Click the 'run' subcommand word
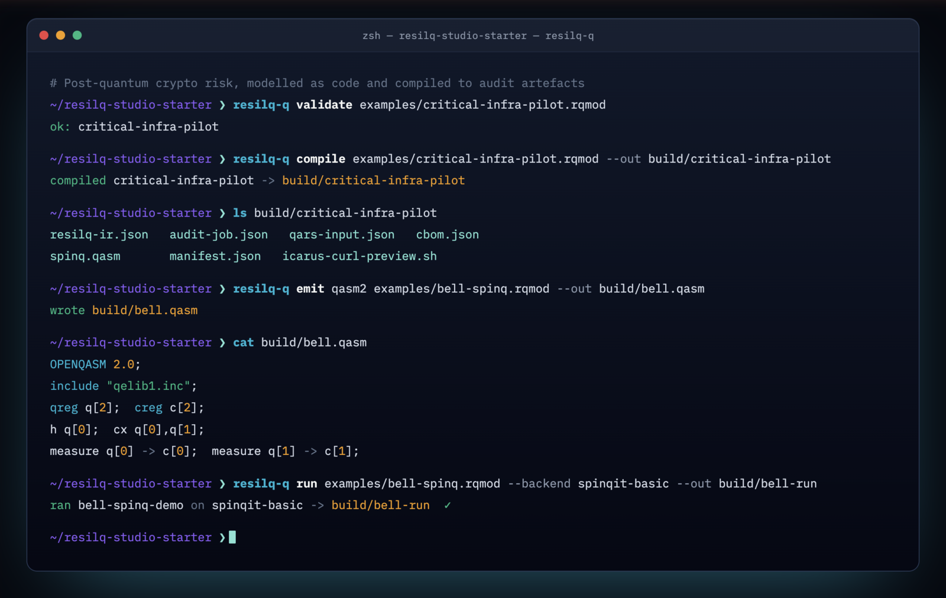The image size is (946, 598). click(306, 484)
